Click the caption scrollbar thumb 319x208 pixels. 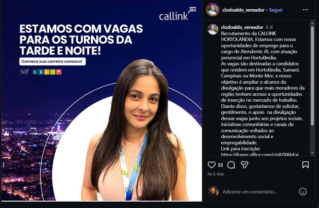coord(312,76)
